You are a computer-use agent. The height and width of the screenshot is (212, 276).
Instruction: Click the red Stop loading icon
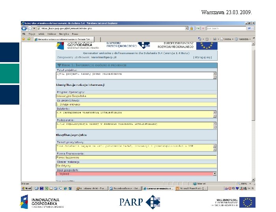pos(203,28)
